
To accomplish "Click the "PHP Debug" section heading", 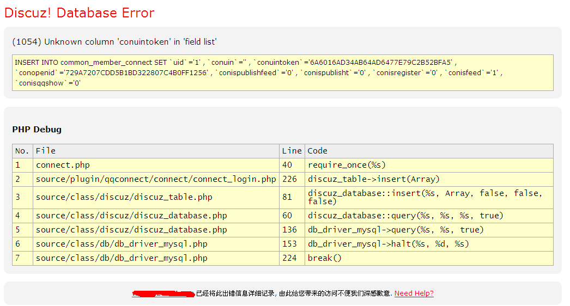I will (37, 130).
